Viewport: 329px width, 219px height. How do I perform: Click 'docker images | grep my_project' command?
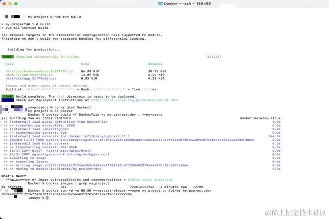pos(78,183)
